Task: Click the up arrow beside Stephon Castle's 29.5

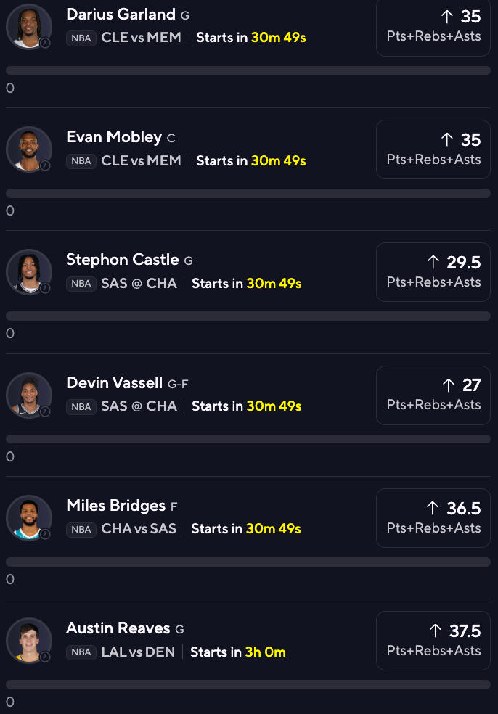Action: click(433, 262)
